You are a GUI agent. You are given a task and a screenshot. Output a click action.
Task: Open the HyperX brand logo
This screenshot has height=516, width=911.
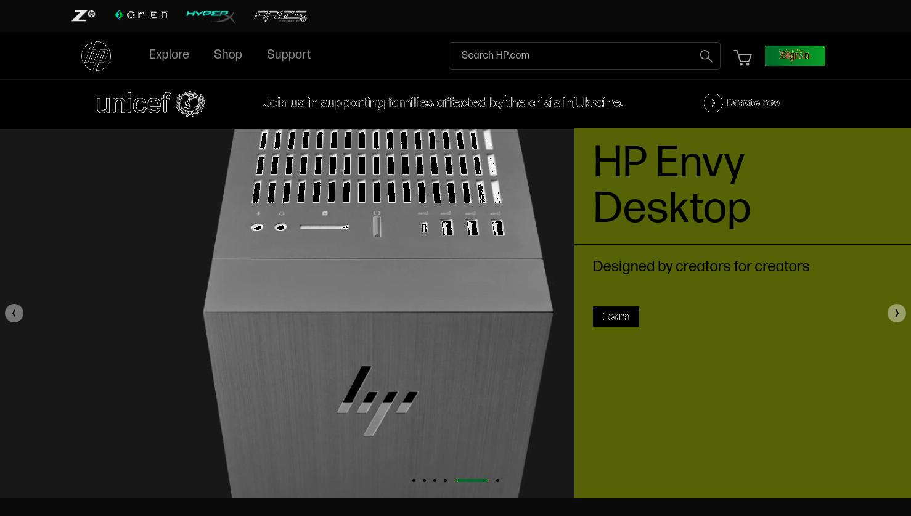pyautogui.click(x=210, y=16)
